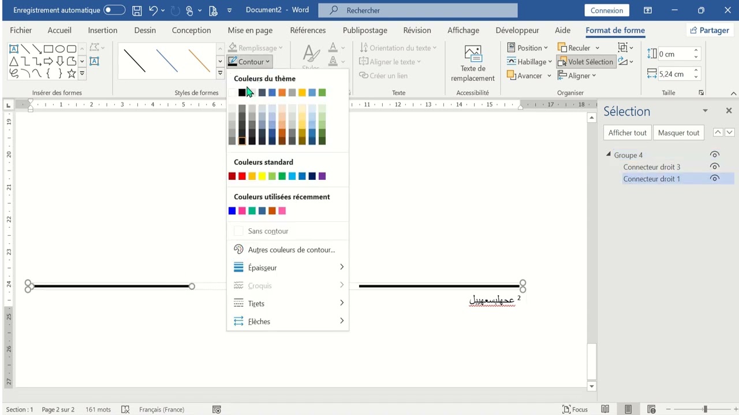This screenshot has height=415, width=739.
Task: Open the Position command
Action: click(x=528, y=48)
